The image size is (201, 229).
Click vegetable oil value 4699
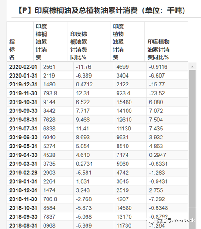(130, 67)
